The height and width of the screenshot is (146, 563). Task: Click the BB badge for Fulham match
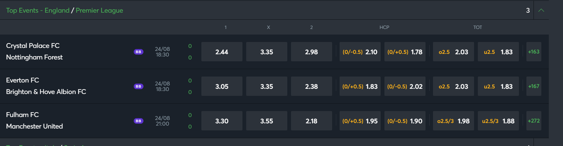pos(138,121)
